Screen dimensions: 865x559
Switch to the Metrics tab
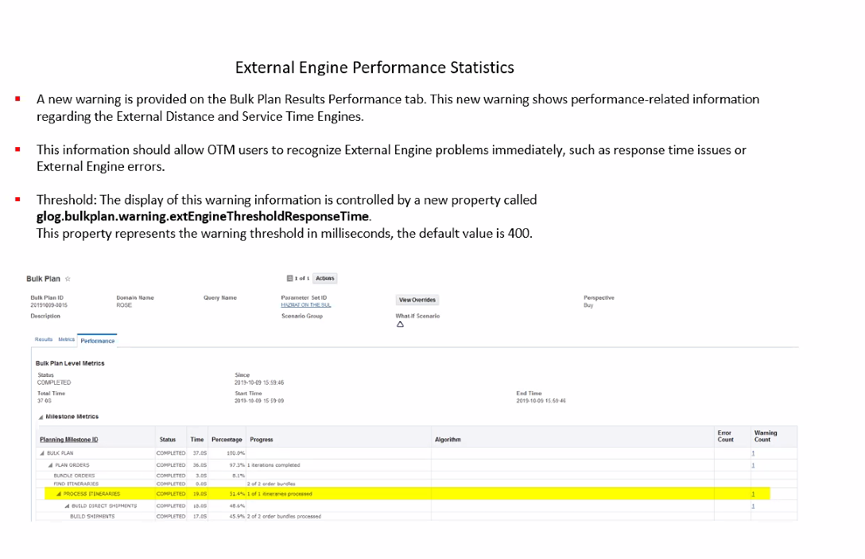pos(66,340)
